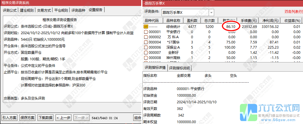Click the icon beside stock 000002
Image resolution: width=303 pixels, height=124 pixels.
(146, 37)
